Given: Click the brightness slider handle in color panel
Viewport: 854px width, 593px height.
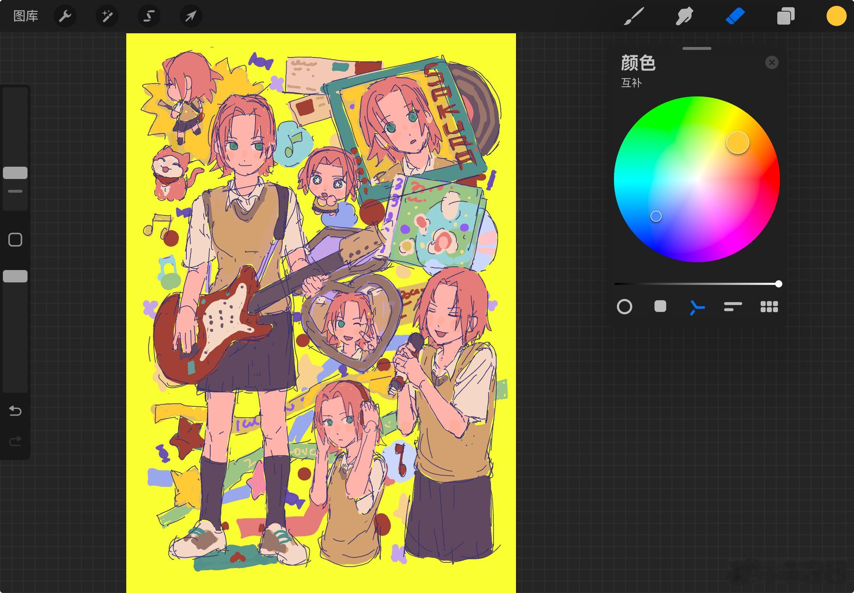Looking at the screenshot, I should [778, 284].
